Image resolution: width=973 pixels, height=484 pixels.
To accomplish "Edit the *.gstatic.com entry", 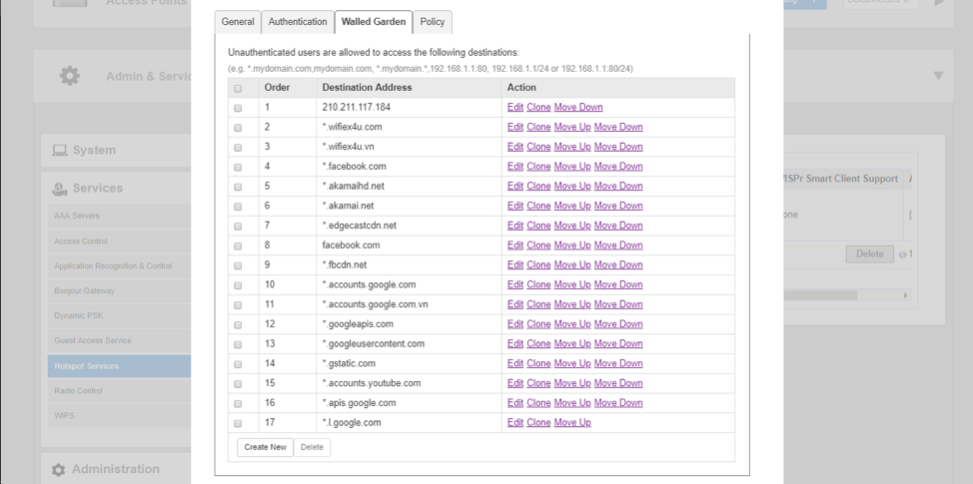I will click(x=515, y=363).
